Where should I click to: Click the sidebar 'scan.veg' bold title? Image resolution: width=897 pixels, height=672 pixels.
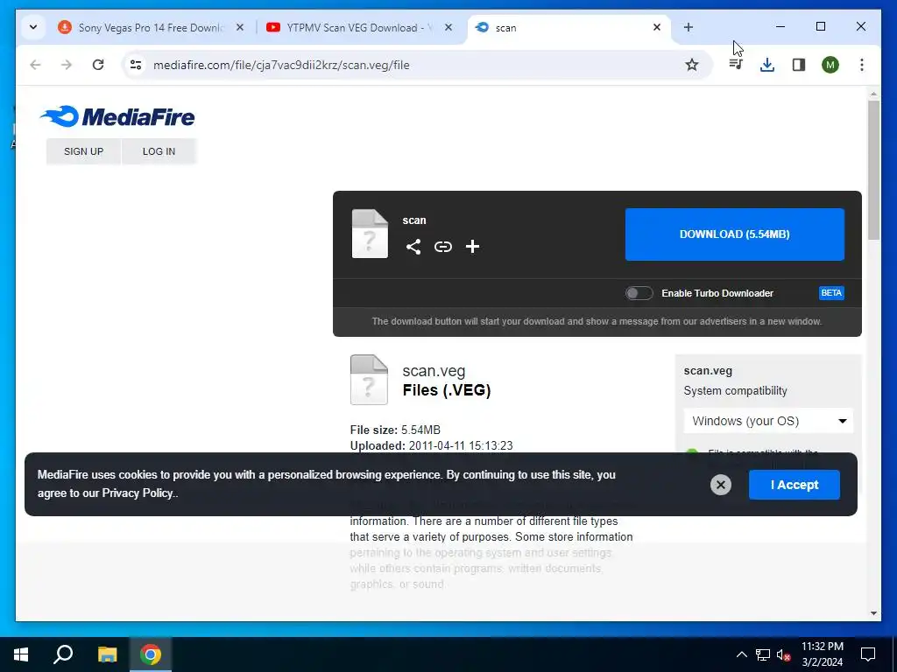click(x=708, y=371)
